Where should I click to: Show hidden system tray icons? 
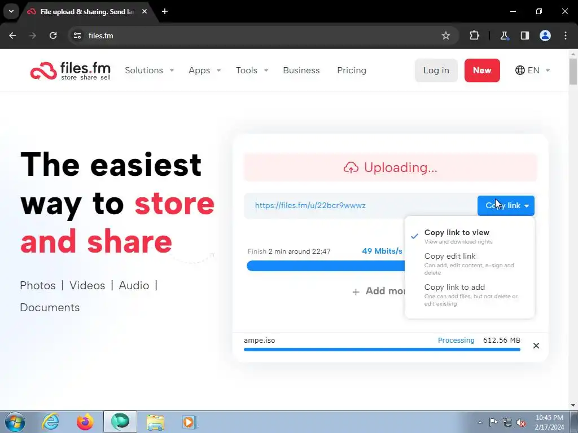pos(480,422)
